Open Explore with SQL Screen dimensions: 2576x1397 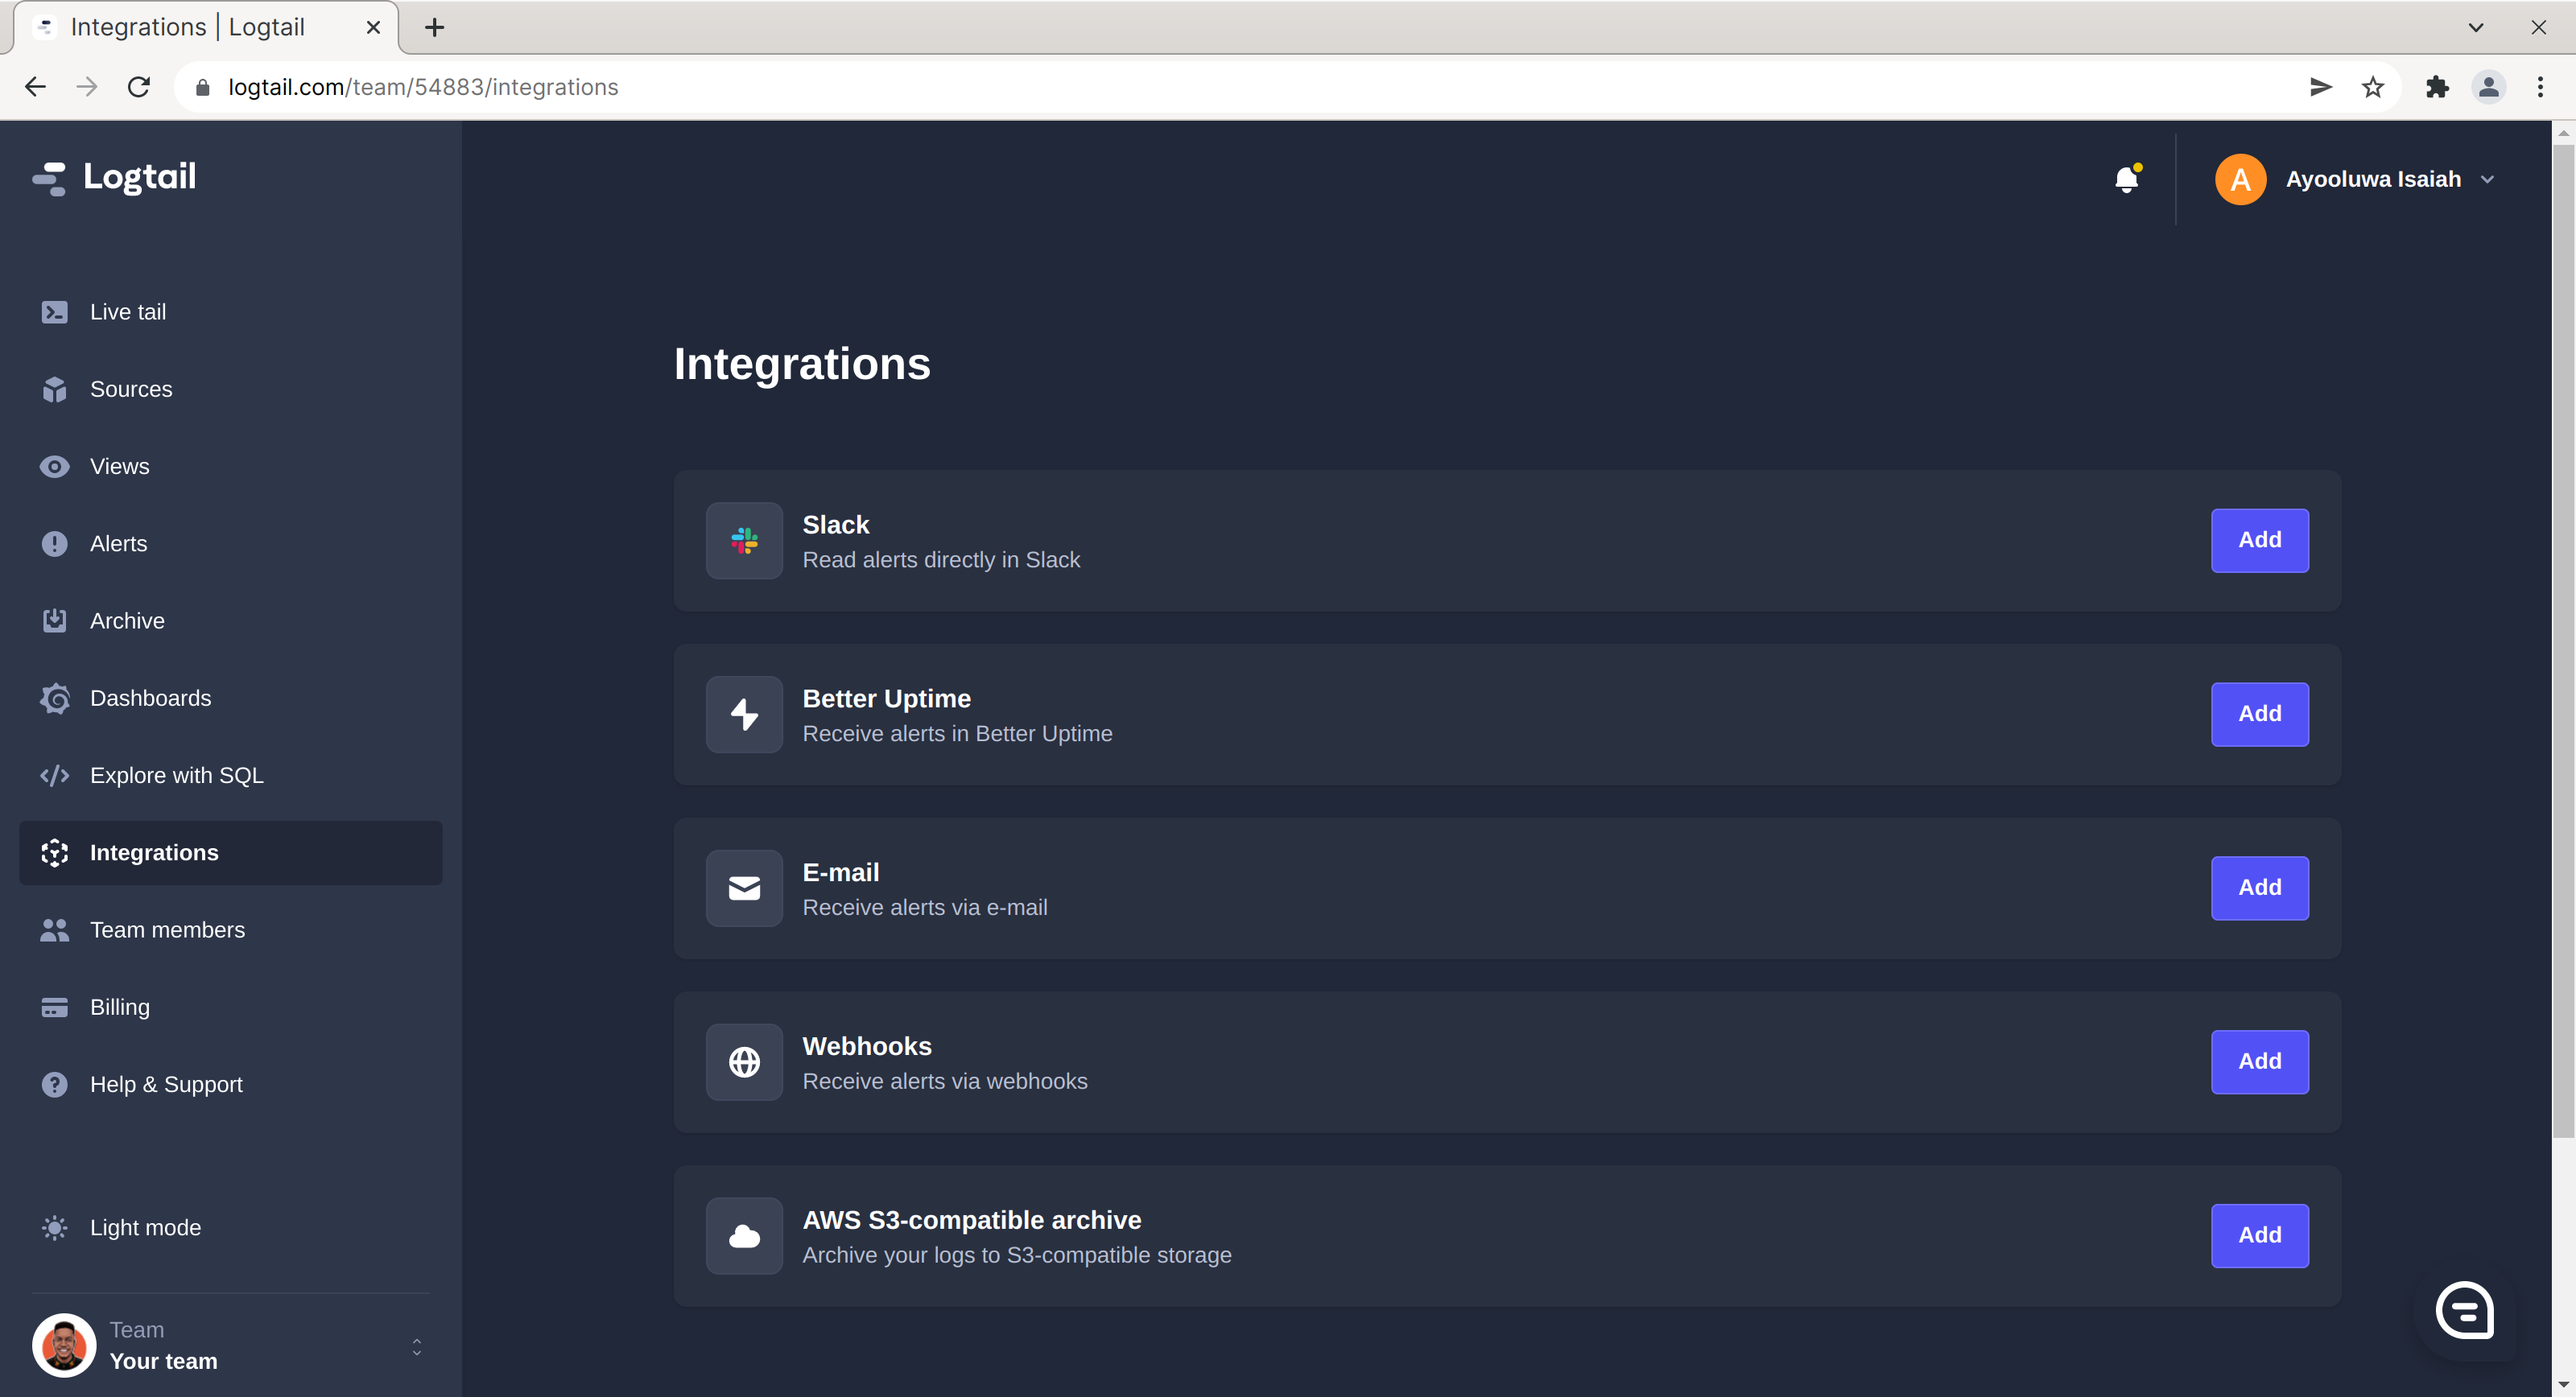tap(176, 775)
